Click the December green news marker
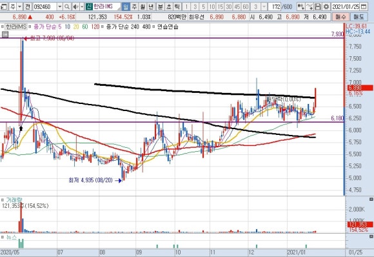Viewport: 374px width, 257px height. [257, 246]
